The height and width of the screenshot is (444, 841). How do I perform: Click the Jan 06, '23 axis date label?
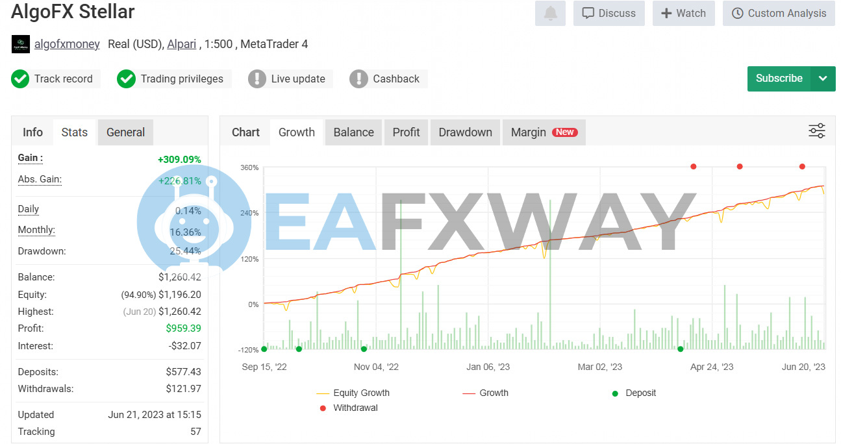pyautogui.click(x=488, y=367)
